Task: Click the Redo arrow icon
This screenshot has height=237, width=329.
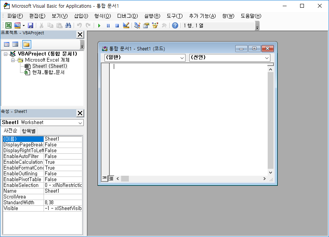Action: pos(88,25)
